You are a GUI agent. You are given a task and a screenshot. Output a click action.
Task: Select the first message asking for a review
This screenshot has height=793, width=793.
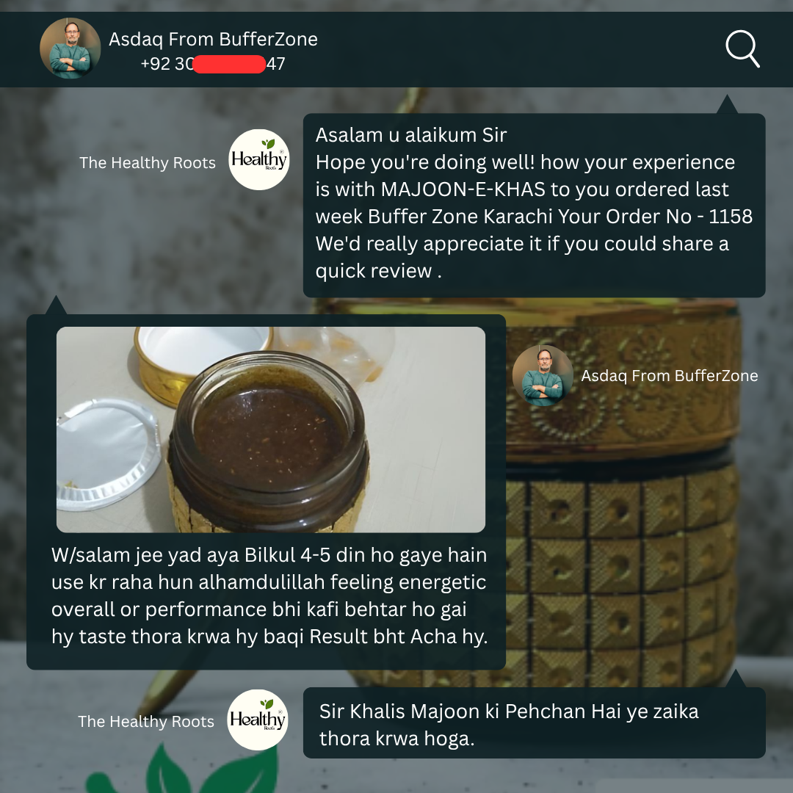click(534, 205)
